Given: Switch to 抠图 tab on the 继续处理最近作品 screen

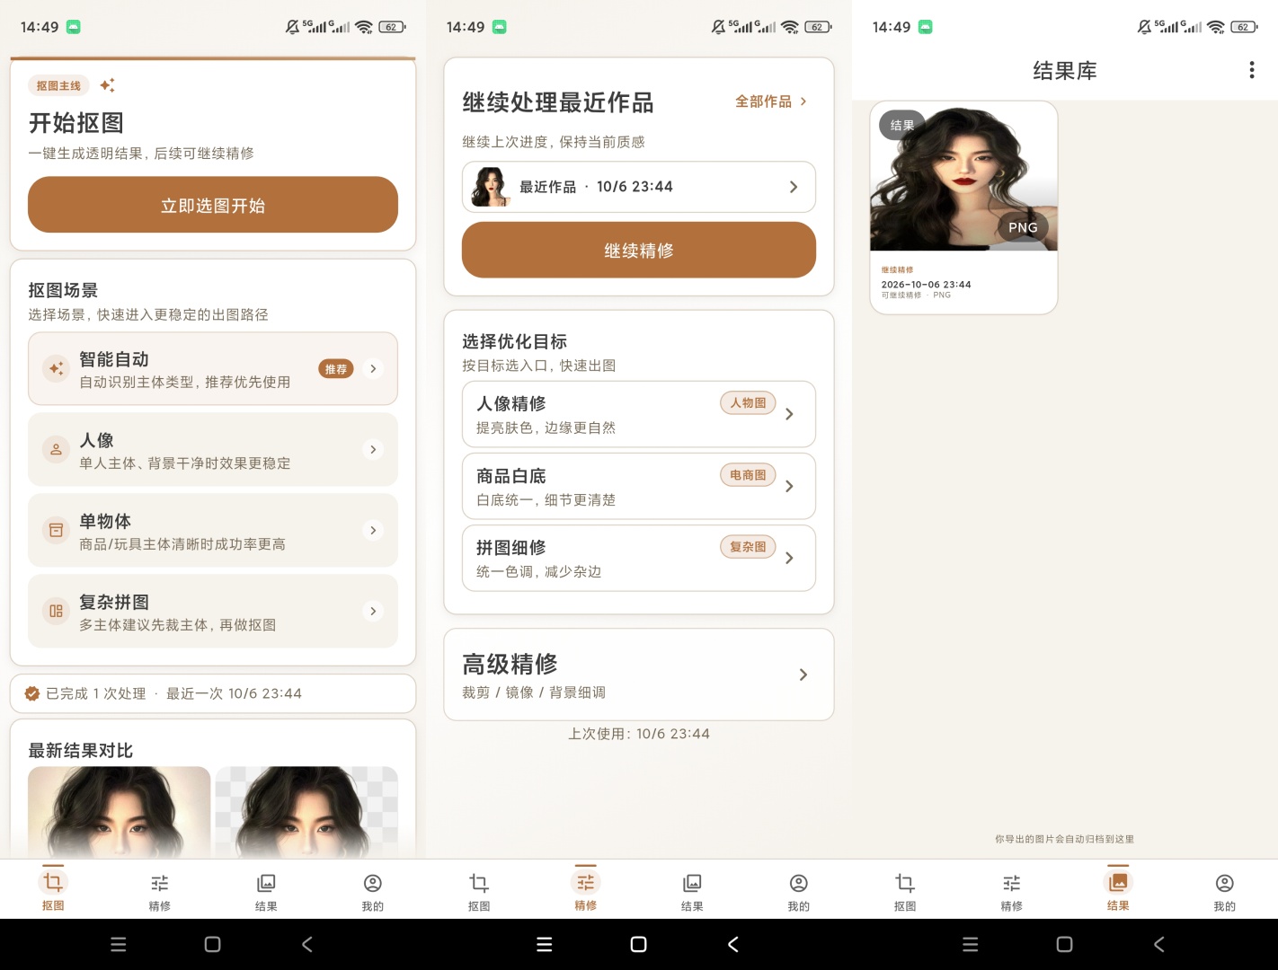Looking at the screenshot, I should (479, 891).
